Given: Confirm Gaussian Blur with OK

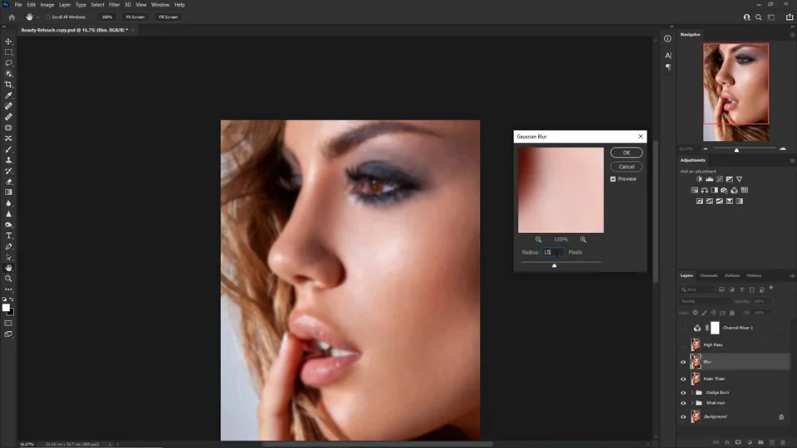Looking at the screenshot, I should click(626, 153).
